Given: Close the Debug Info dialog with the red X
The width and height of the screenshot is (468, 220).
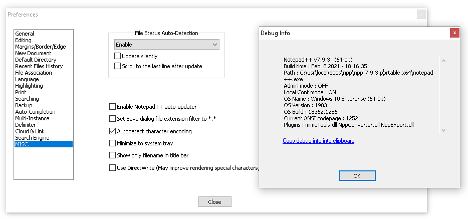Looking at the screenshot, I should (454, 33).
